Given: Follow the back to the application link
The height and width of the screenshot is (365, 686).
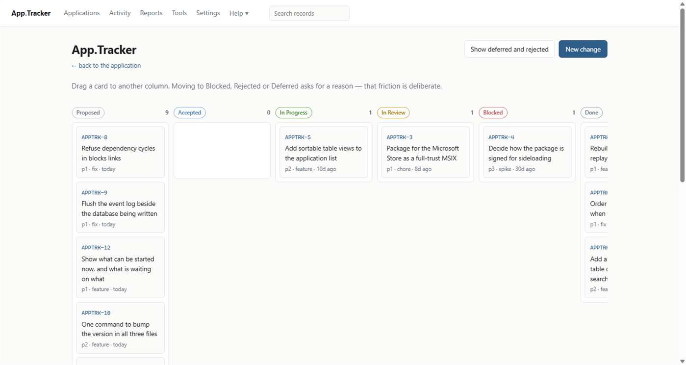Looking at the screenshot, I should click(106, 65).
